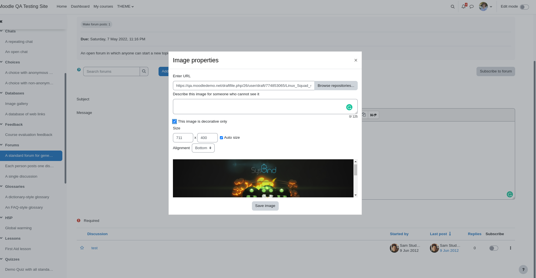Open Image gallery in course index
536x278 pixels.
coord(16,103)
